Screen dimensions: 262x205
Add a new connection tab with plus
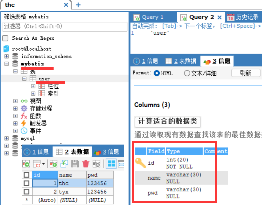[78, 5]
